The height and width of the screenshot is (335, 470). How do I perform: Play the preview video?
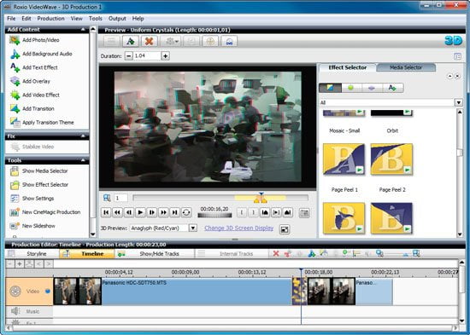140,212
